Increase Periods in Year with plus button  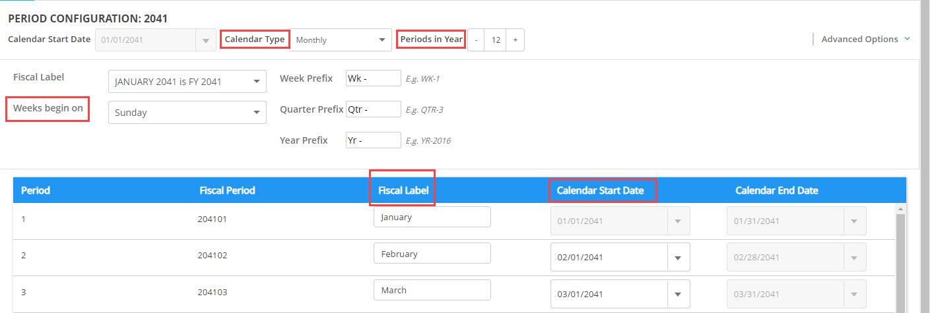coord(515,40)
